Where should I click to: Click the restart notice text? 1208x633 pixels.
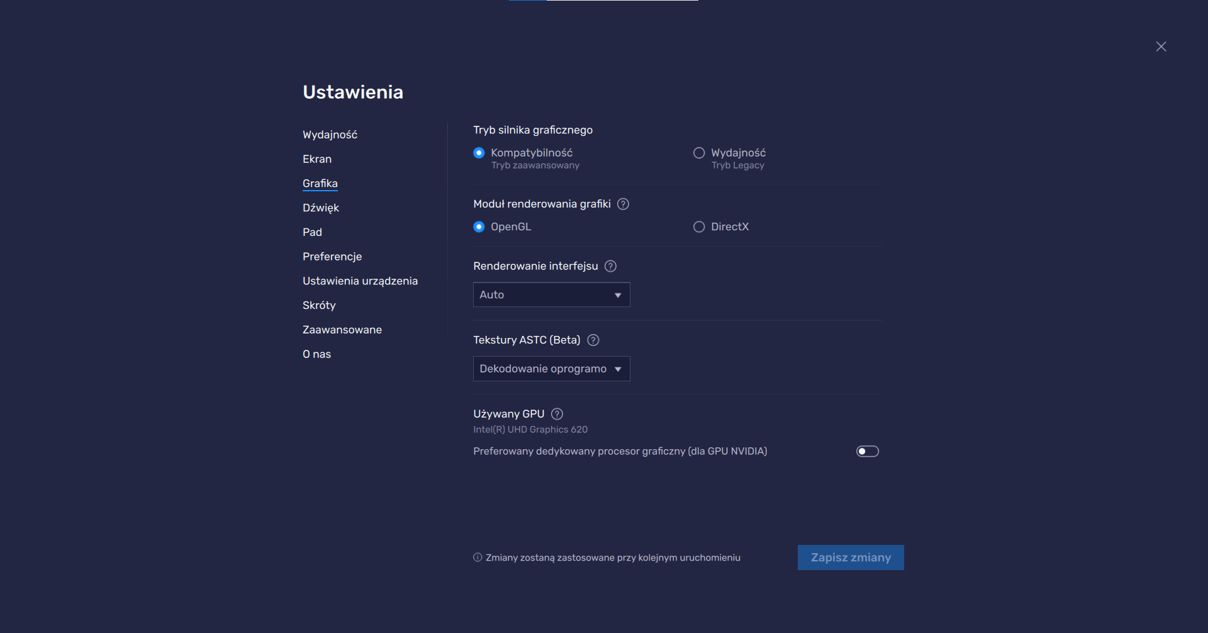(x=613, y=557)
